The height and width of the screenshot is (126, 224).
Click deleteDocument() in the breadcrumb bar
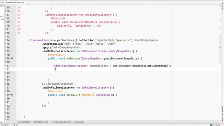pos(41,122)
